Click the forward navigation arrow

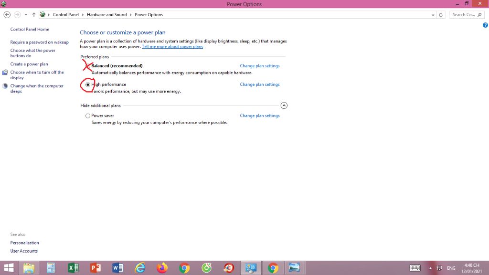(x=18, y=15)
